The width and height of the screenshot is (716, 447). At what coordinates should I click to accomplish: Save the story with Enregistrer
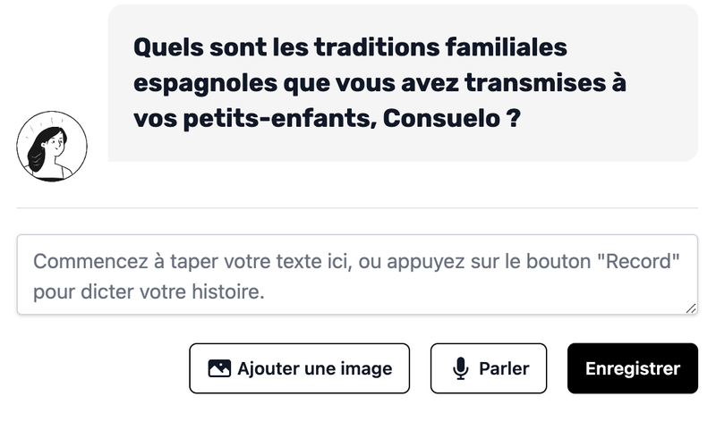[632, 368]
